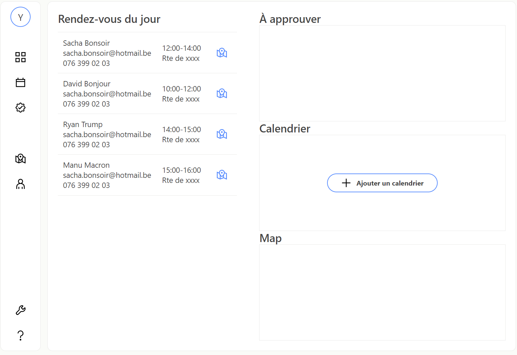Click the Calendrier heading
The image size is (517, 355).
[285, 128]
